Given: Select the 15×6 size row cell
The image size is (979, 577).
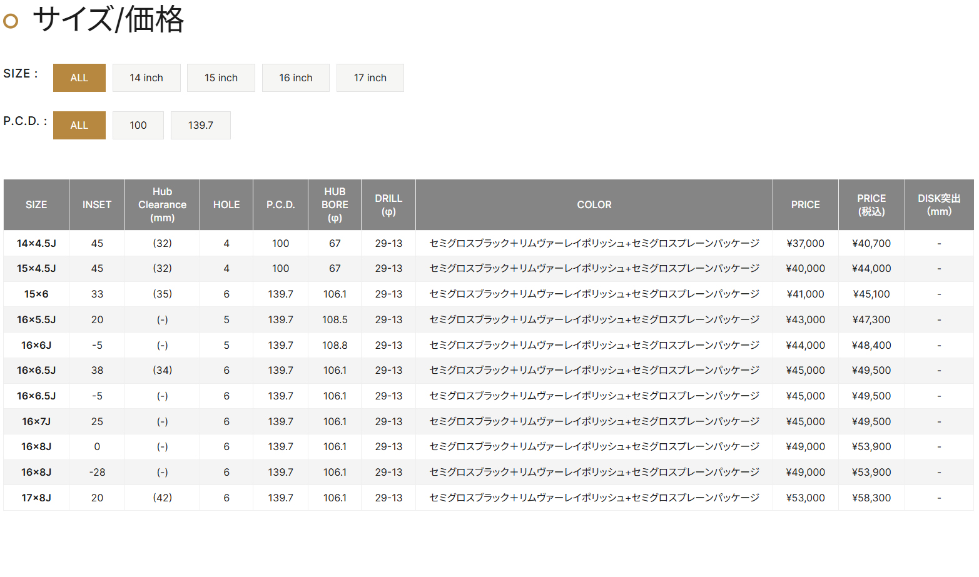Looking at the screenshot, I should [36, 294].
